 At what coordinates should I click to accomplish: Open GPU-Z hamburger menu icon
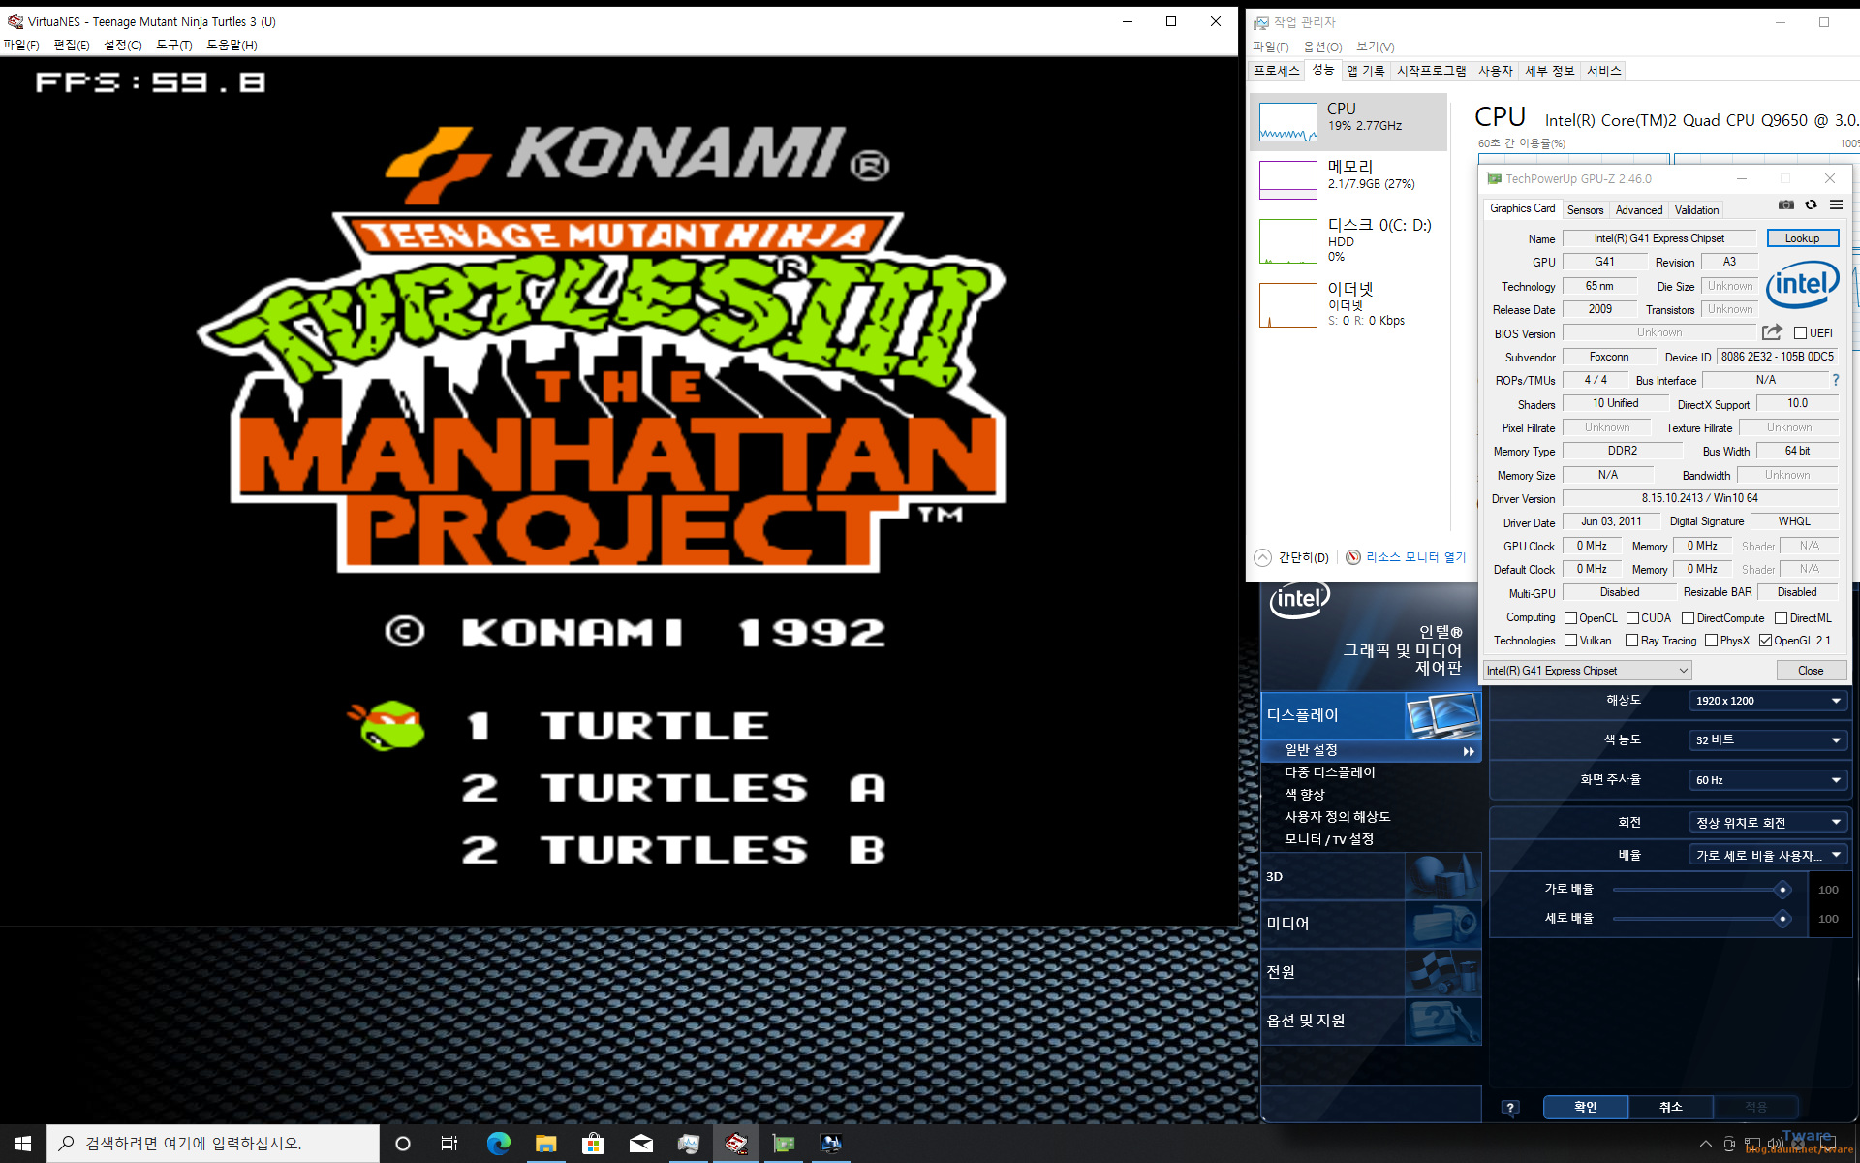1836,204
